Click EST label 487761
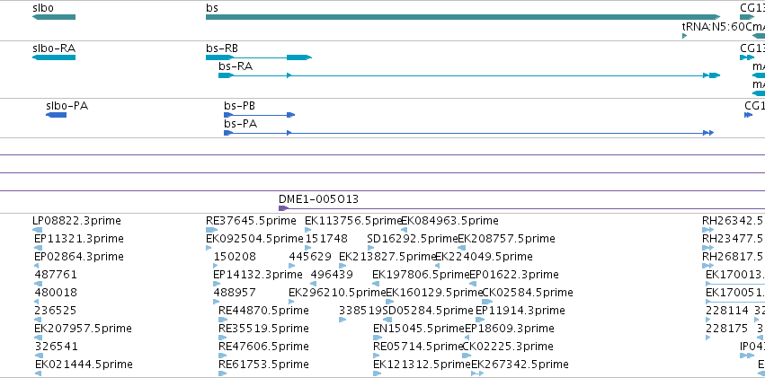This screenshot has width=765, height=378. [x=56, y=275]
